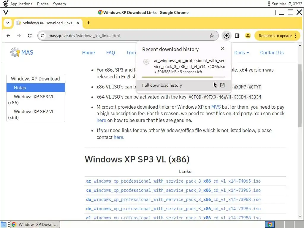Image resolution: width=304 pixels, height=228 pixels.
Task: Click the browser back arrow
Action: [8, 36]
